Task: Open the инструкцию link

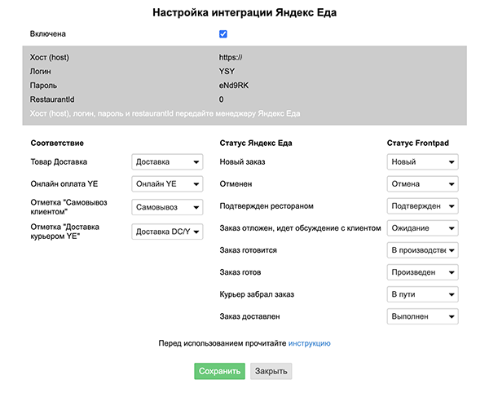Action: tap(310, 343)
